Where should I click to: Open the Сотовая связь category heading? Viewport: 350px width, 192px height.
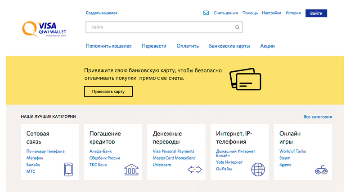click(x=38, y=138)
